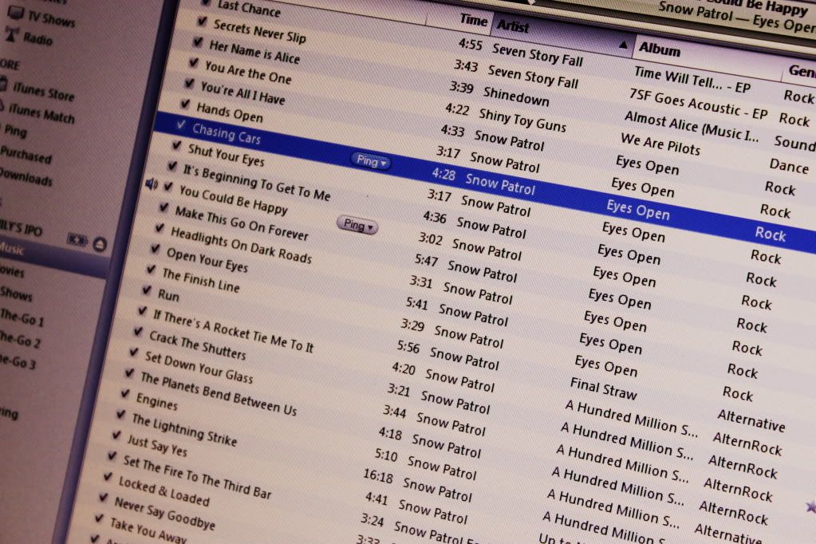Toggle the checkbox for Run
Image resolution: width=816 pixels, height=544 pixels.
147,290
